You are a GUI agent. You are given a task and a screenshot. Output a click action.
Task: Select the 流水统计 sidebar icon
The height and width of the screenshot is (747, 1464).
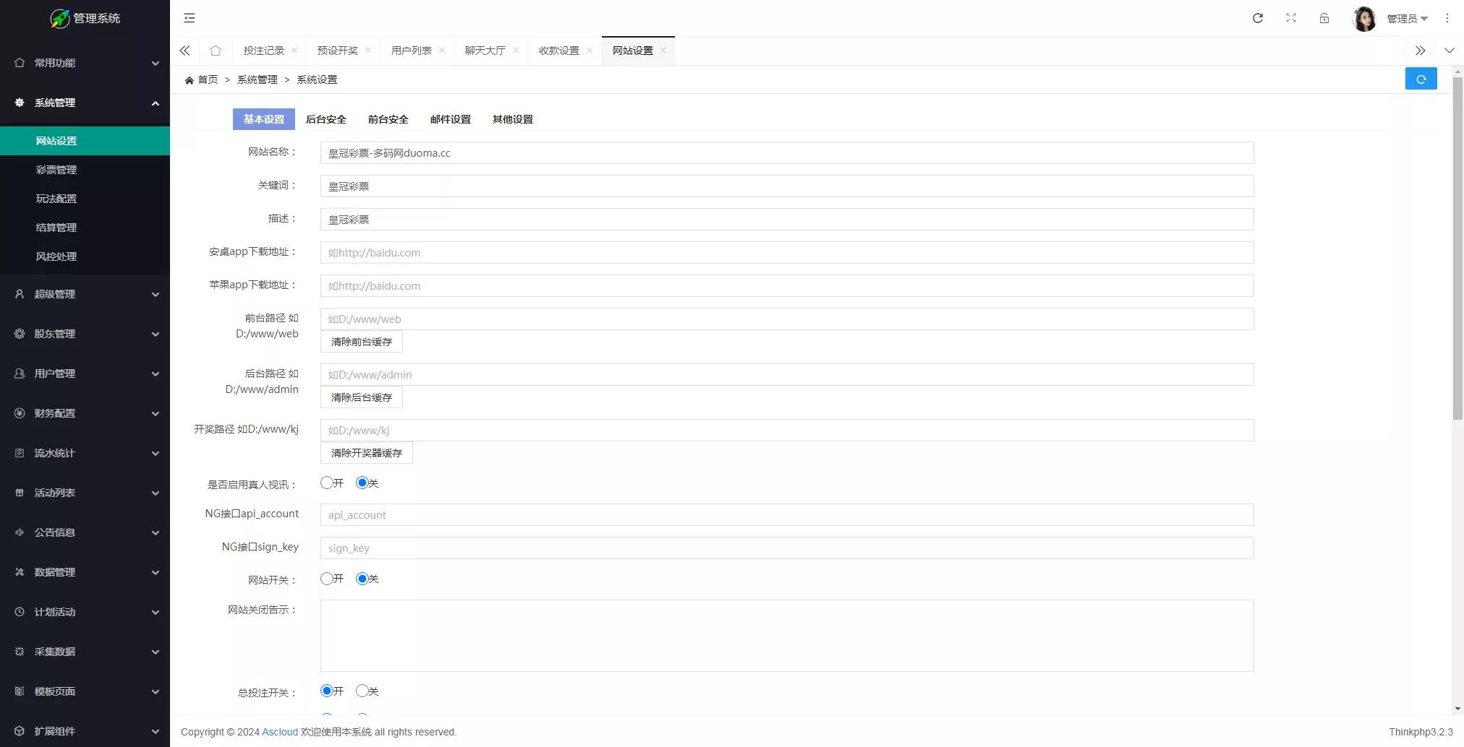click(19, 453)
